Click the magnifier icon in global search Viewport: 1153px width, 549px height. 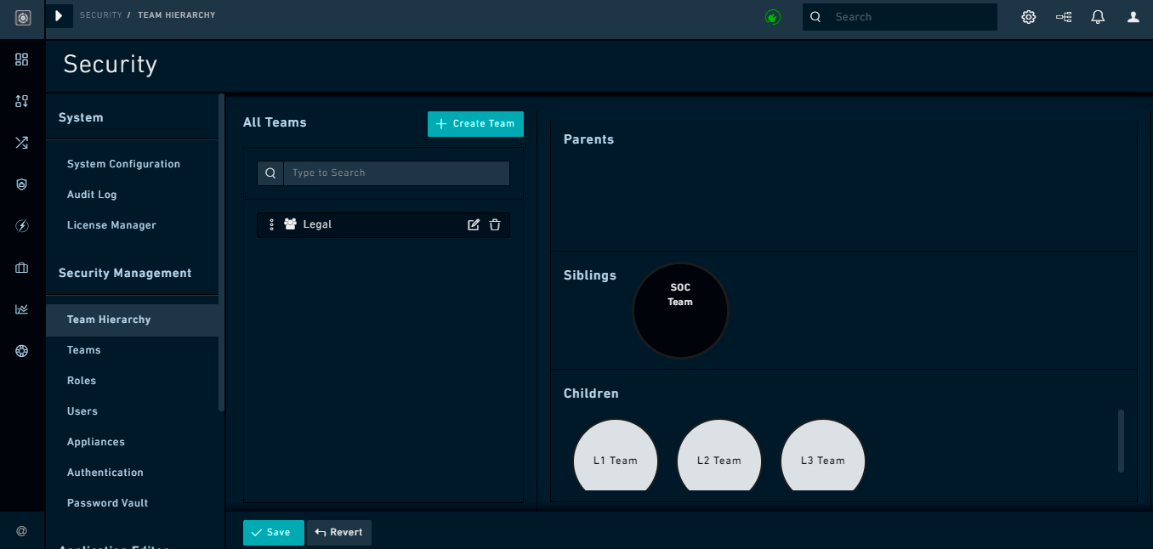pyautogui.click(x=815, y=17)
